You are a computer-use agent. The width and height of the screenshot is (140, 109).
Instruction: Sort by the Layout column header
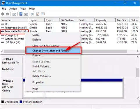[x=36, y=20]
